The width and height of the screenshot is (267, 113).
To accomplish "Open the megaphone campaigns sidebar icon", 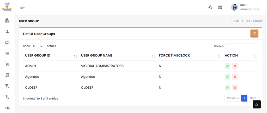I will pyautogui.click(x=7, y=43).
